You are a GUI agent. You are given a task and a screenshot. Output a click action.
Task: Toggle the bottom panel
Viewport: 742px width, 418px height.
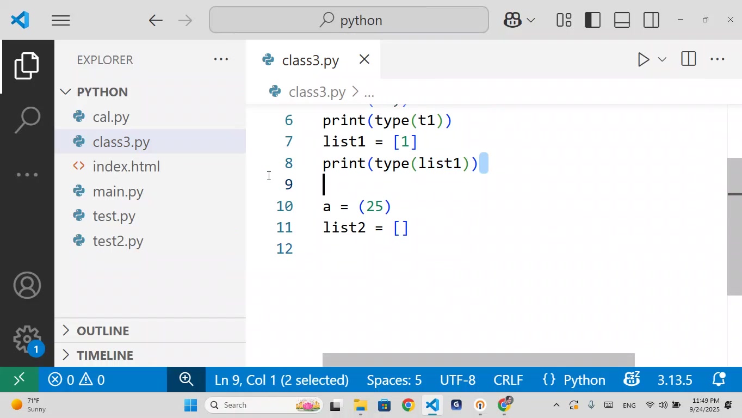(x=622, y=20)
